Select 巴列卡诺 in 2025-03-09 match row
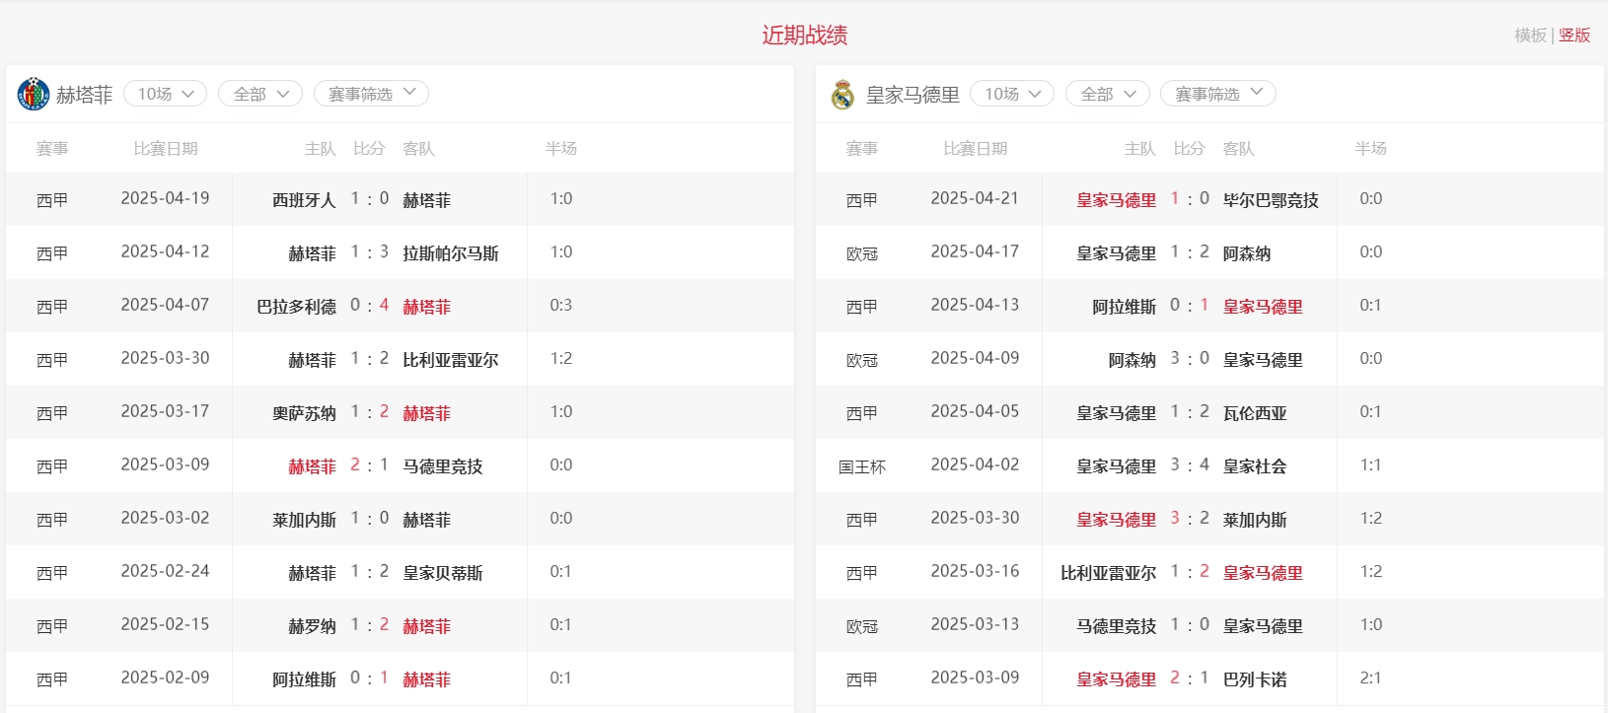The image size is (1608, 713). tap(1255, 679)
